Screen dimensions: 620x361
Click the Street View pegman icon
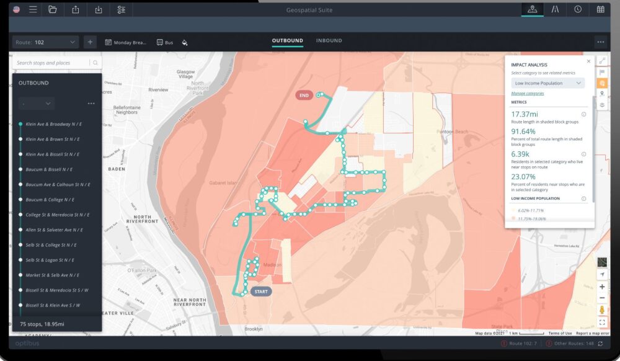point(602,310)
